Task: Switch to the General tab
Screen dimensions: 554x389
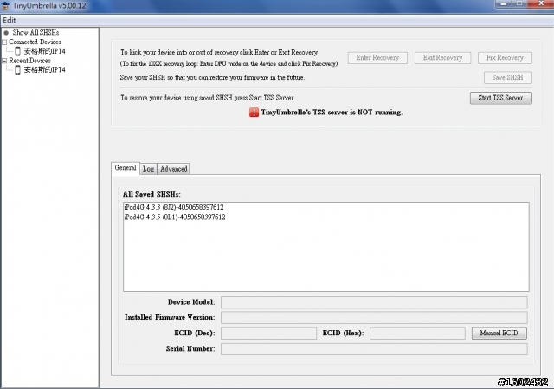Action: pos(126,168)
